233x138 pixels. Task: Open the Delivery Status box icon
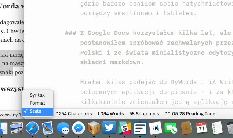tap(94, 128)
